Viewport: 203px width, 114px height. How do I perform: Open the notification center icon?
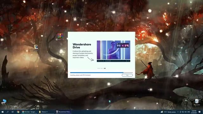pyautogui.click(x=200, y=112)
